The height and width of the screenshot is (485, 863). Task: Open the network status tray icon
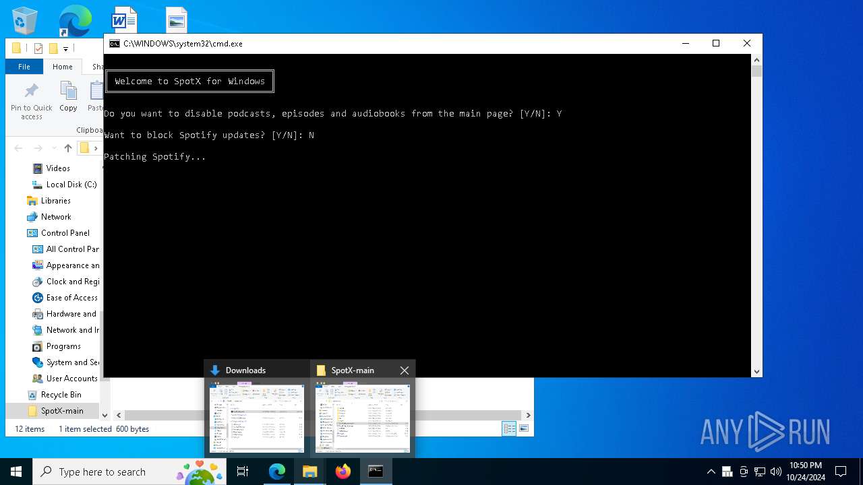(x=760, y=472)
